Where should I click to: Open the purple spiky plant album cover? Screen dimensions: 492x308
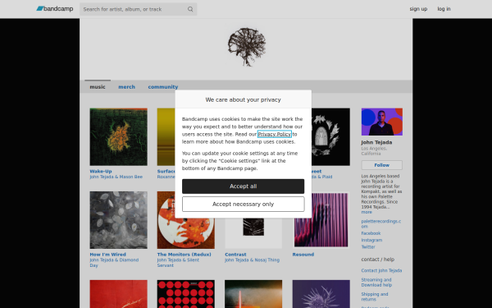(321, 294)
